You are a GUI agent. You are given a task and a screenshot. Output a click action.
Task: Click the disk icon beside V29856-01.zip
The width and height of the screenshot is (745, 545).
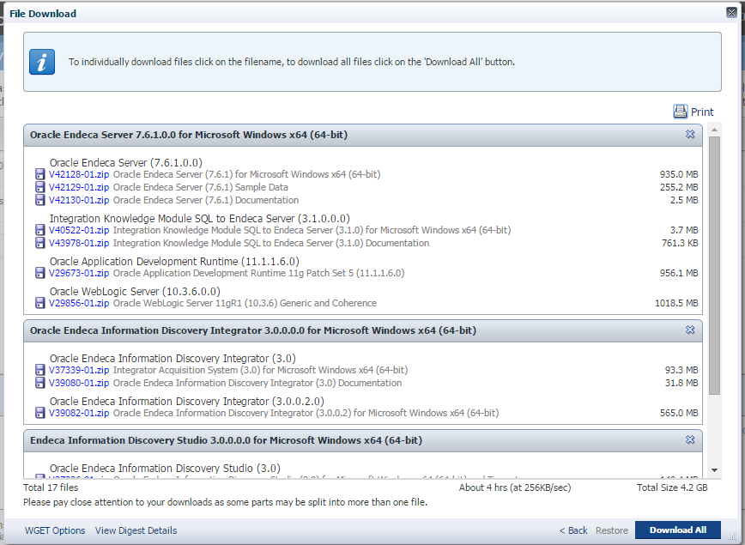(x=39, y=303)
